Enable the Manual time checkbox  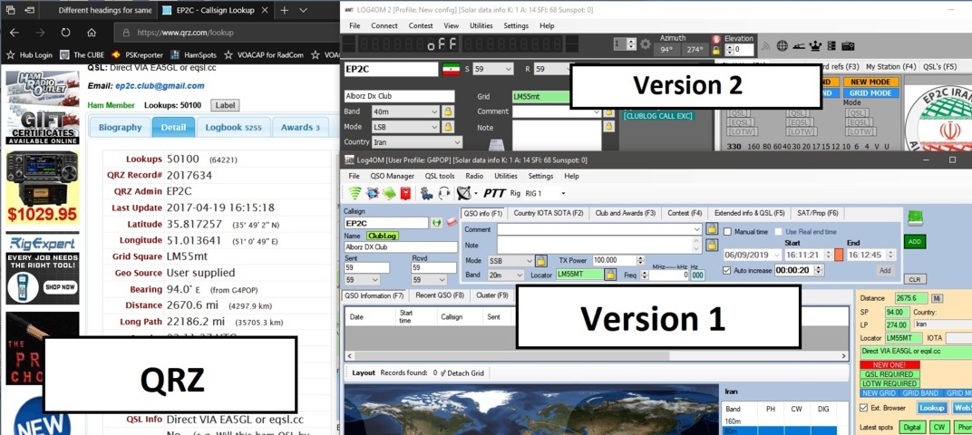pos(728,232)
